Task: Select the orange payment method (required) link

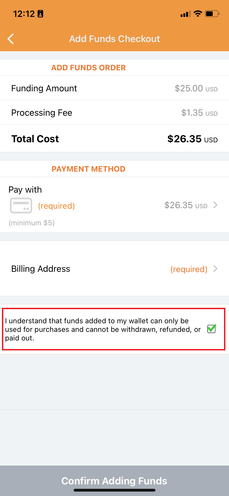Action: point(56,206)
